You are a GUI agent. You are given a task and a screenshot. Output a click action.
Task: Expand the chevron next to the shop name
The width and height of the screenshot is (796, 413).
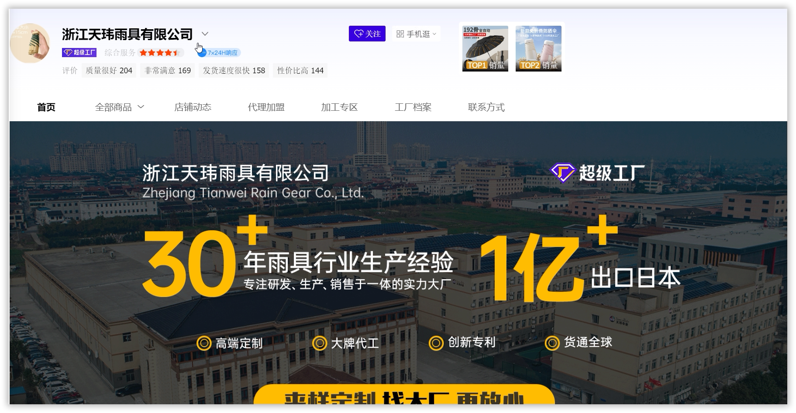click(x=205, y=34)
